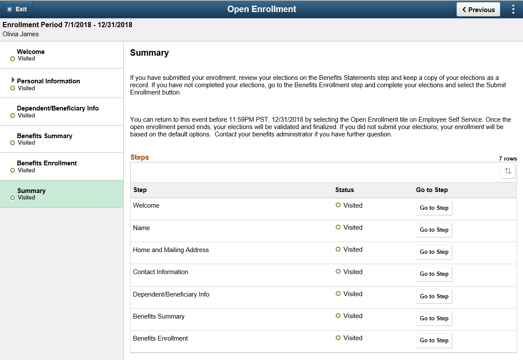
Task: Open the grid sort options icon above Steps table
Action: click(x=507, y=171)
